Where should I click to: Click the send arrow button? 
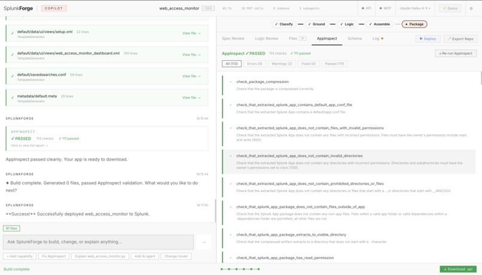click(x=203, y=242)
